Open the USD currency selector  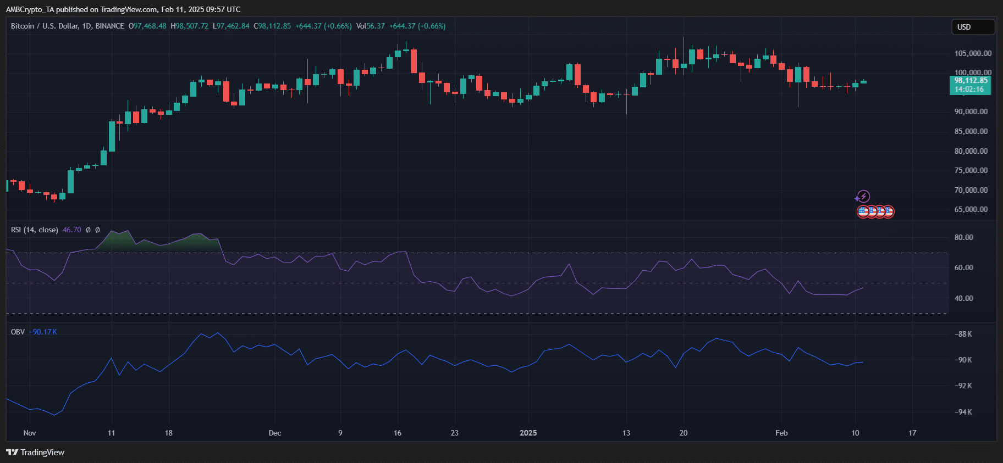tap(973, 27)
